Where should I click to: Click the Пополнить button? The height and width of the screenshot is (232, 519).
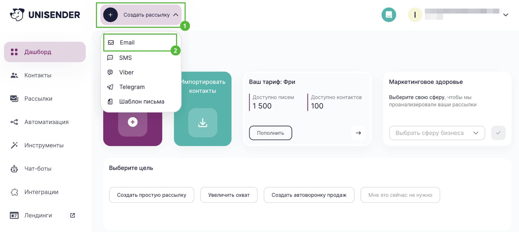(x=271, y=133)
